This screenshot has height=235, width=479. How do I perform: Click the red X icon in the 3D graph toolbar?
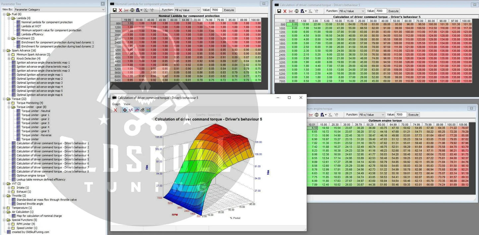[115, 110]
